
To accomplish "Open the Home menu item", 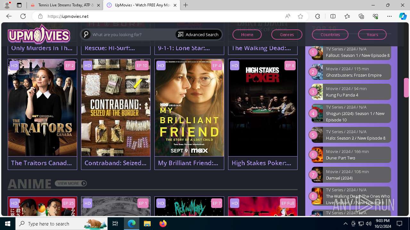I will click(x=247, y=34).
